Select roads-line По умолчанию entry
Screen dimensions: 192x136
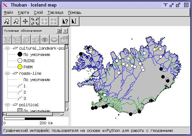tap(37, 80)
